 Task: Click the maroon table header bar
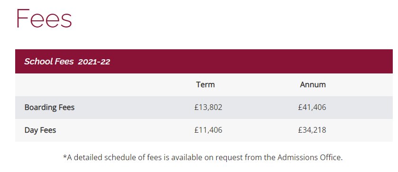click(204, 62)
